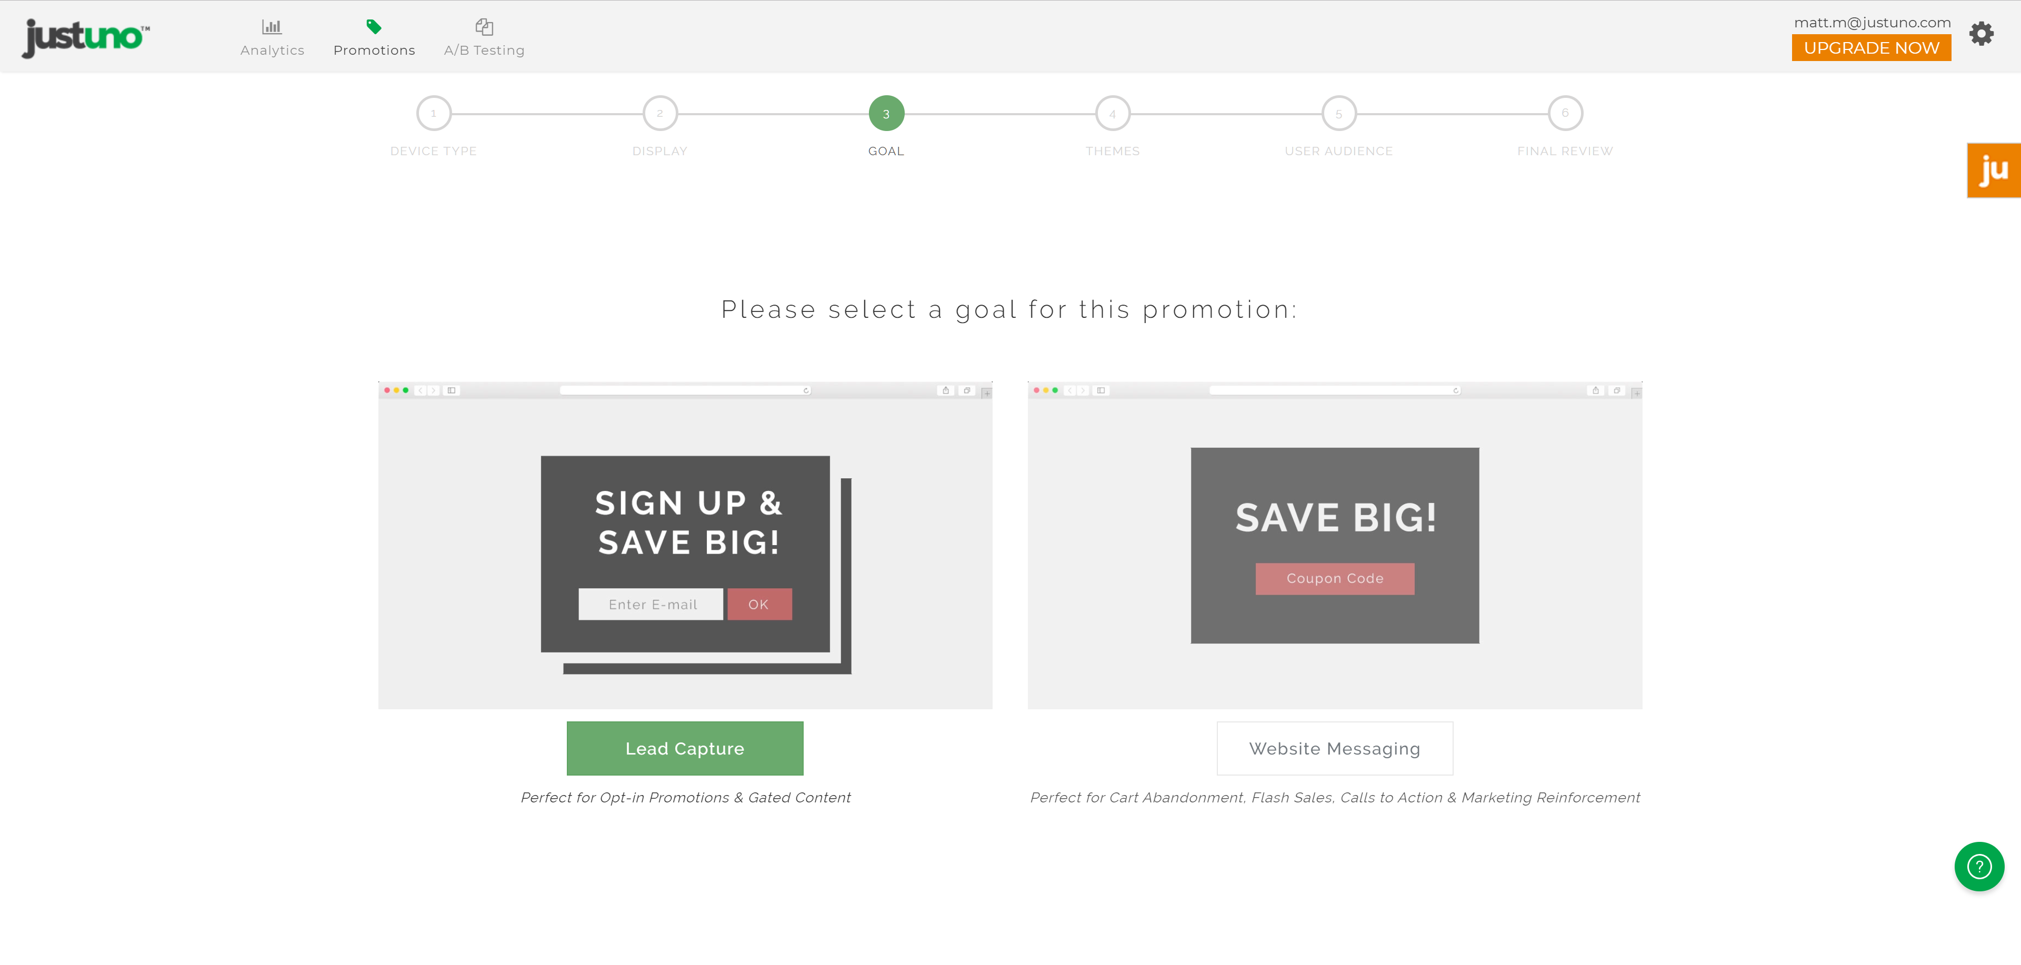The height and width of the screenshot is (965, 2021).
Task: Select step 3 Goal circle
Action: pos(886,114)
